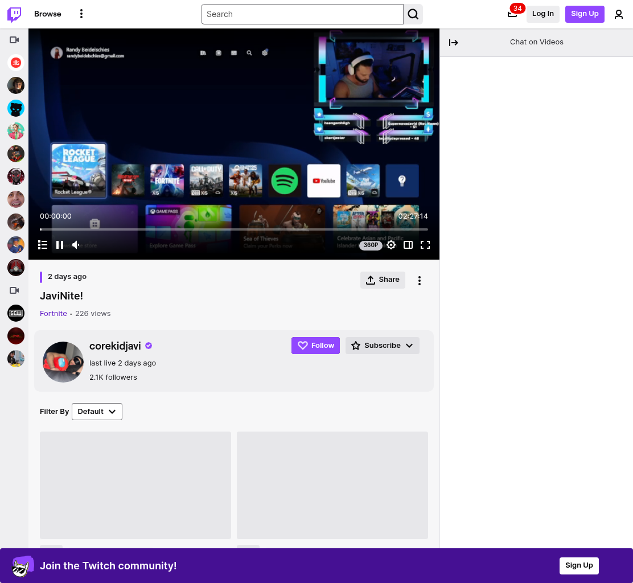Screen dimensions: 633x583
Task: Click the 02:27:14 duration timestamp
Action: 413,216
